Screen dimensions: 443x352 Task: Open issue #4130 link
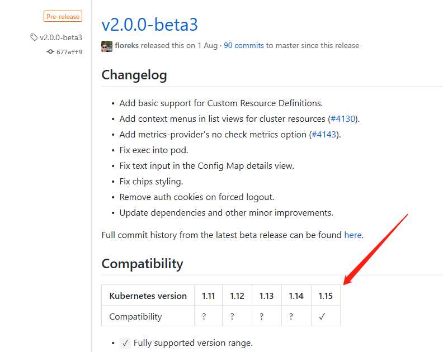[x=342, y=119]
